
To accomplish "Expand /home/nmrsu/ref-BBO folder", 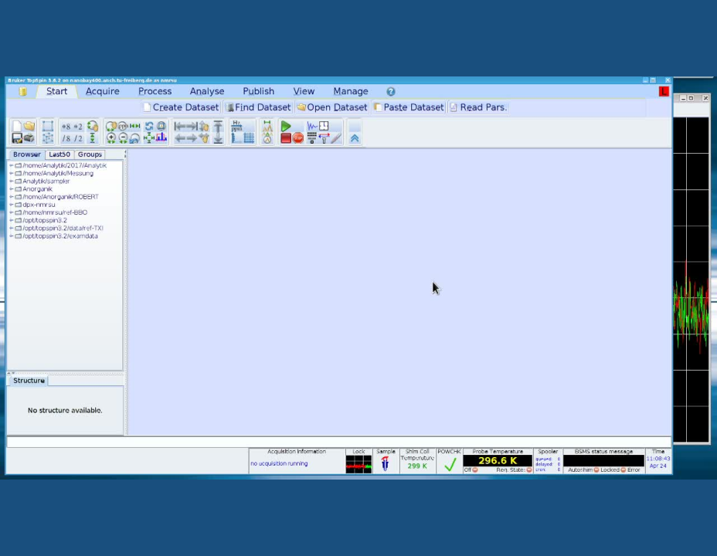I will 12,212.
